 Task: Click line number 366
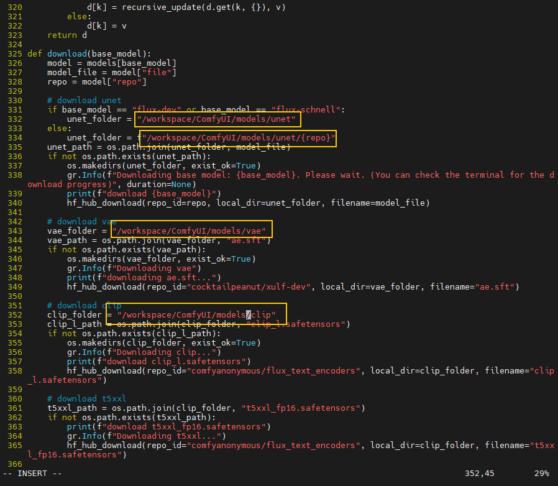pos(14,464)
